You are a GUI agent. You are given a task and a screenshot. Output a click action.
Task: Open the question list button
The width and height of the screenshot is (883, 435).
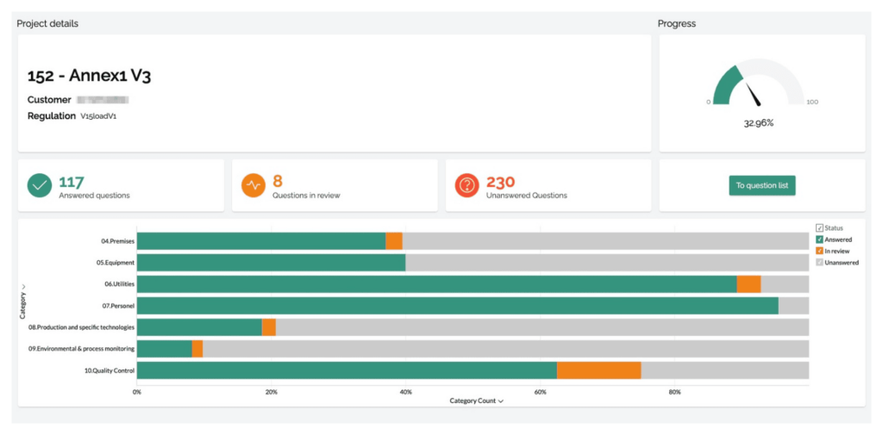pyautogui.click(x=762, y=185)
